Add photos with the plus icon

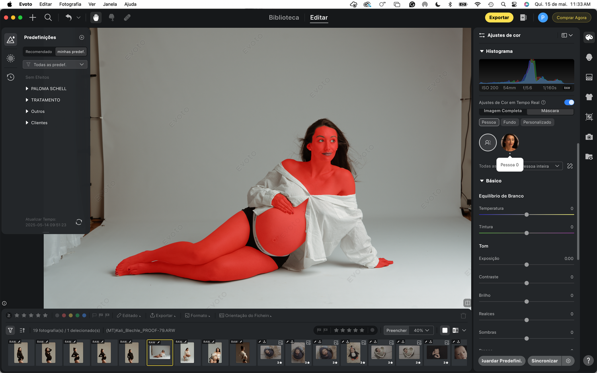(x=33, y=17)
